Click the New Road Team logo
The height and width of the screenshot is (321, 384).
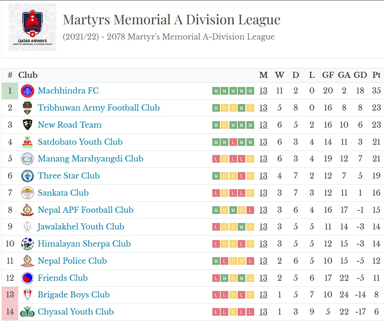click(x=27, y=125)
